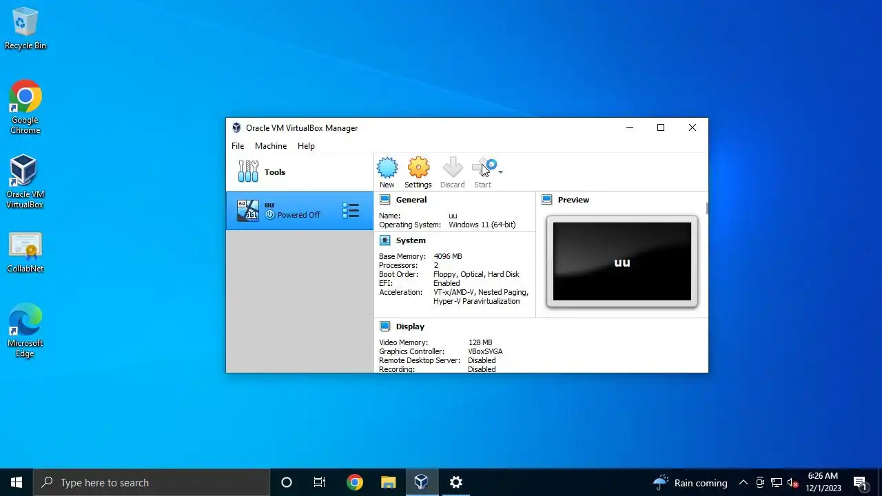Click the Discard toolbar icon
Image resolution: width=882 pixels, height=496 pixels.
(x=453, y=167)
